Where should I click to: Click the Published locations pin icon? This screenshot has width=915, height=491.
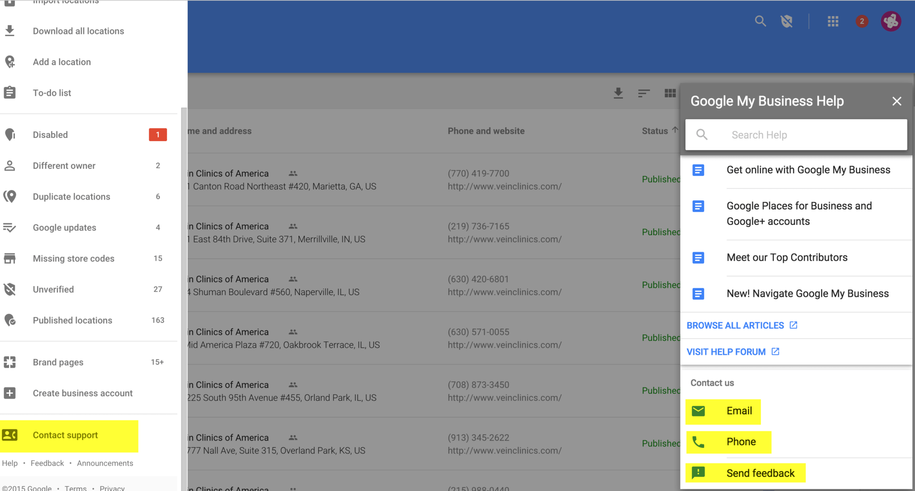pos(10,320)
